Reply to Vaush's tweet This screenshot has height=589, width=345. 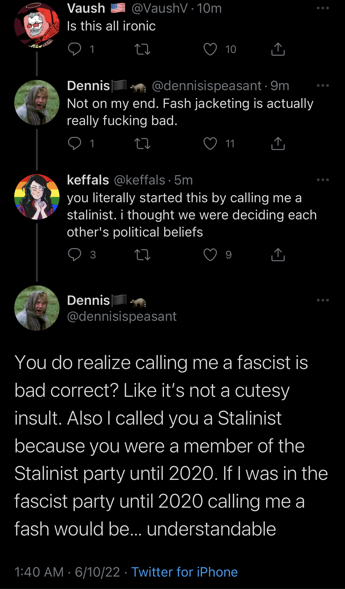point(74,49)
